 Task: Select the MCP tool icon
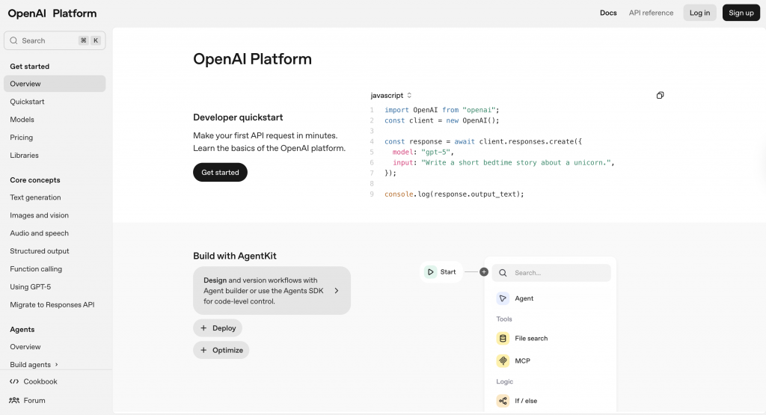point(503,361)
